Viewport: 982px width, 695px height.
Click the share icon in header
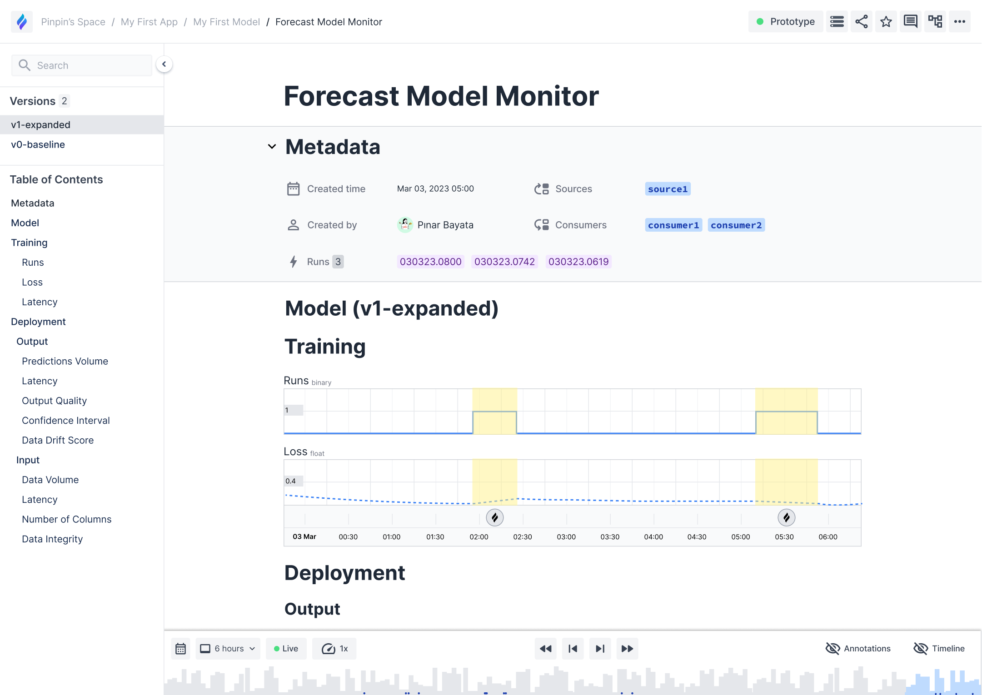pyautogui.click(x=861, y=22)
